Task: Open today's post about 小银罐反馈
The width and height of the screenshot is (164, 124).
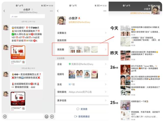Action: point(140,31)
